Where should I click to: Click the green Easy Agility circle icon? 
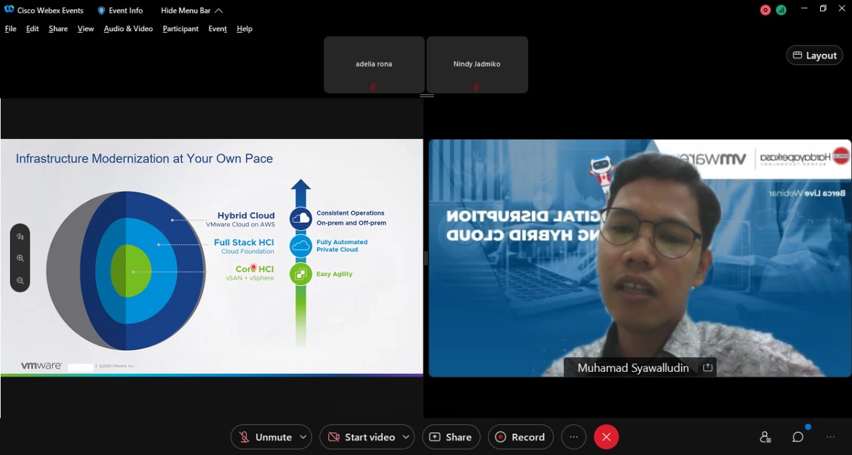[301, 274]
